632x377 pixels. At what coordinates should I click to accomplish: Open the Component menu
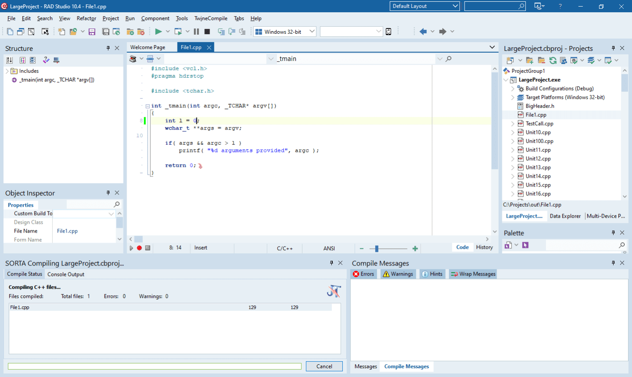coord(155,18)
